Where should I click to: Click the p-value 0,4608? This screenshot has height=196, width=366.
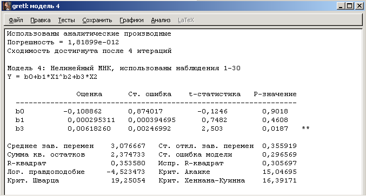point(275,120)
